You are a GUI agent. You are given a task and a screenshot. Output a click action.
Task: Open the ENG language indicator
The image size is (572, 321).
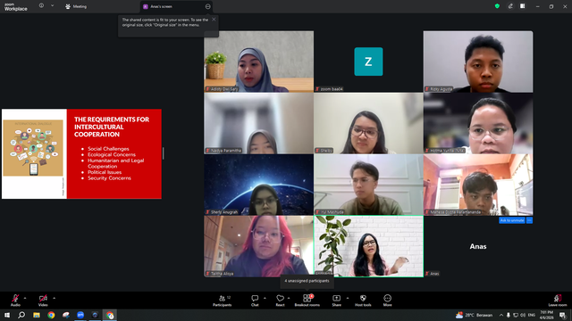coord(532,315)
